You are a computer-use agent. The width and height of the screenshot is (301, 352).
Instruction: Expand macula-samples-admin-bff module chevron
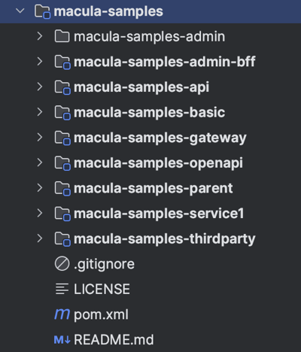point(40,62)
